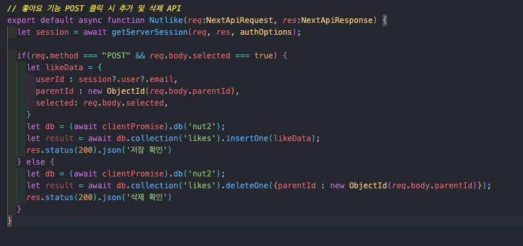This screenshot has width=523, height=246.
Task: Click the ObjectId inside deleteOne filter
Action: 368,186
